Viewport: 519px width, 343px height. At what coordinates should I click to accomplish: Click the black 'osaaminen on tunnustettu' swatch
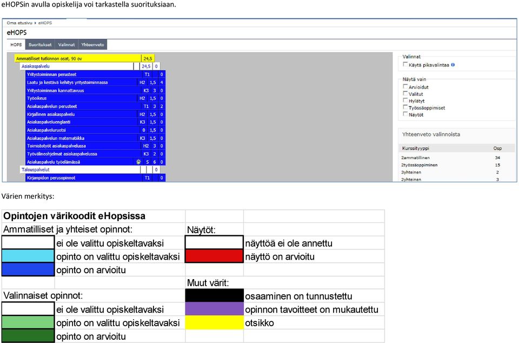pyautogui.click(x=214, y=295)
